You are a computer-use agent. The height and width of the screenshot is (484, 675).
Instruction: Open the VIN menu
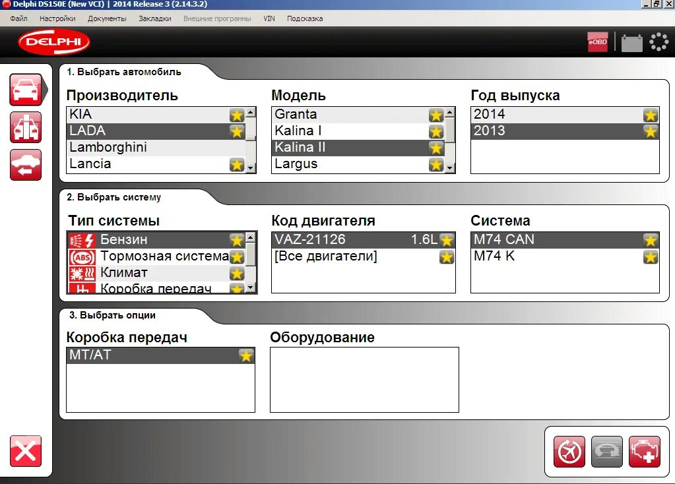(x=269, y=18)
